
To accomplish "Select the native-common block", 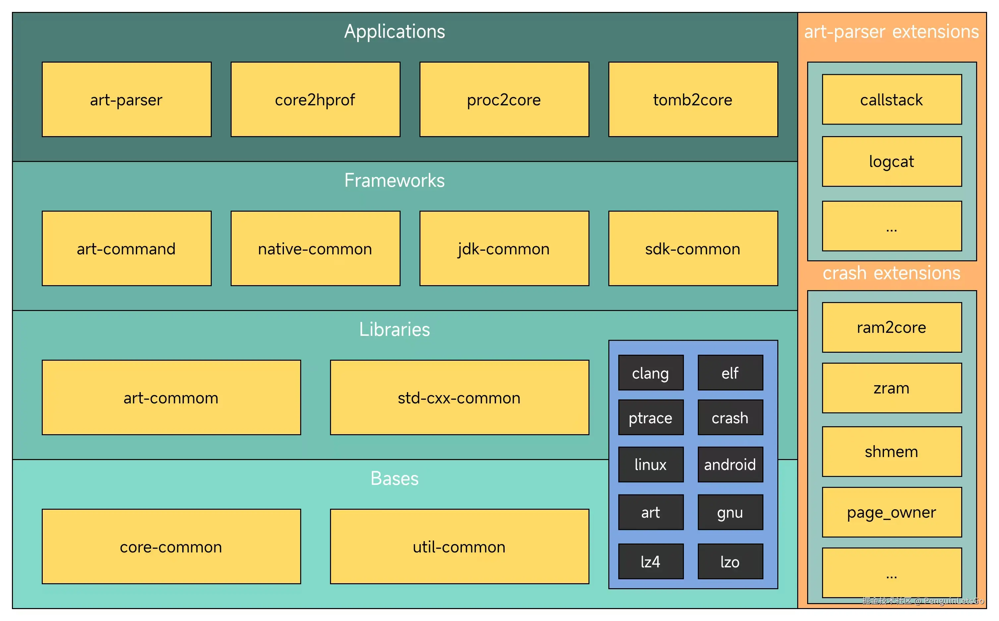I will click(315, 248).
